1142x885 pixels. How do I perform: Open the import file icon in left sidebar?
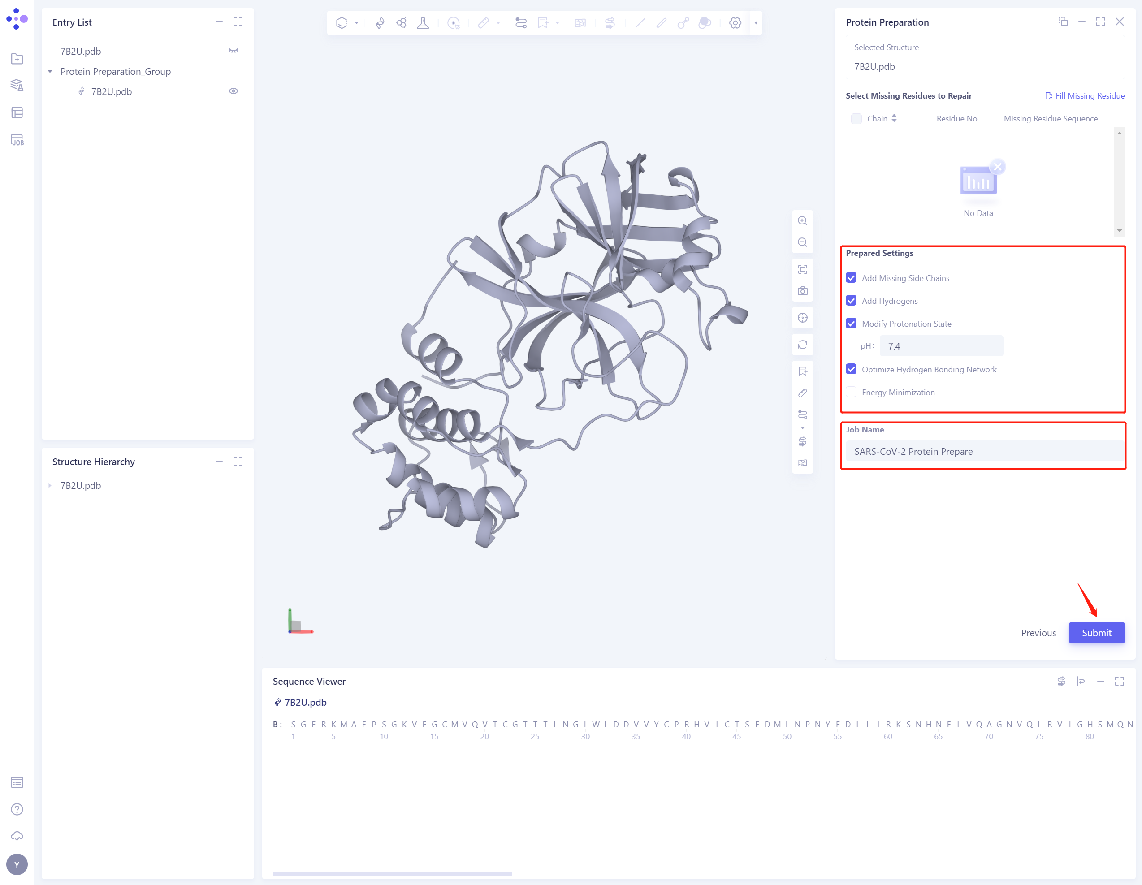click(x=17, y=59)
